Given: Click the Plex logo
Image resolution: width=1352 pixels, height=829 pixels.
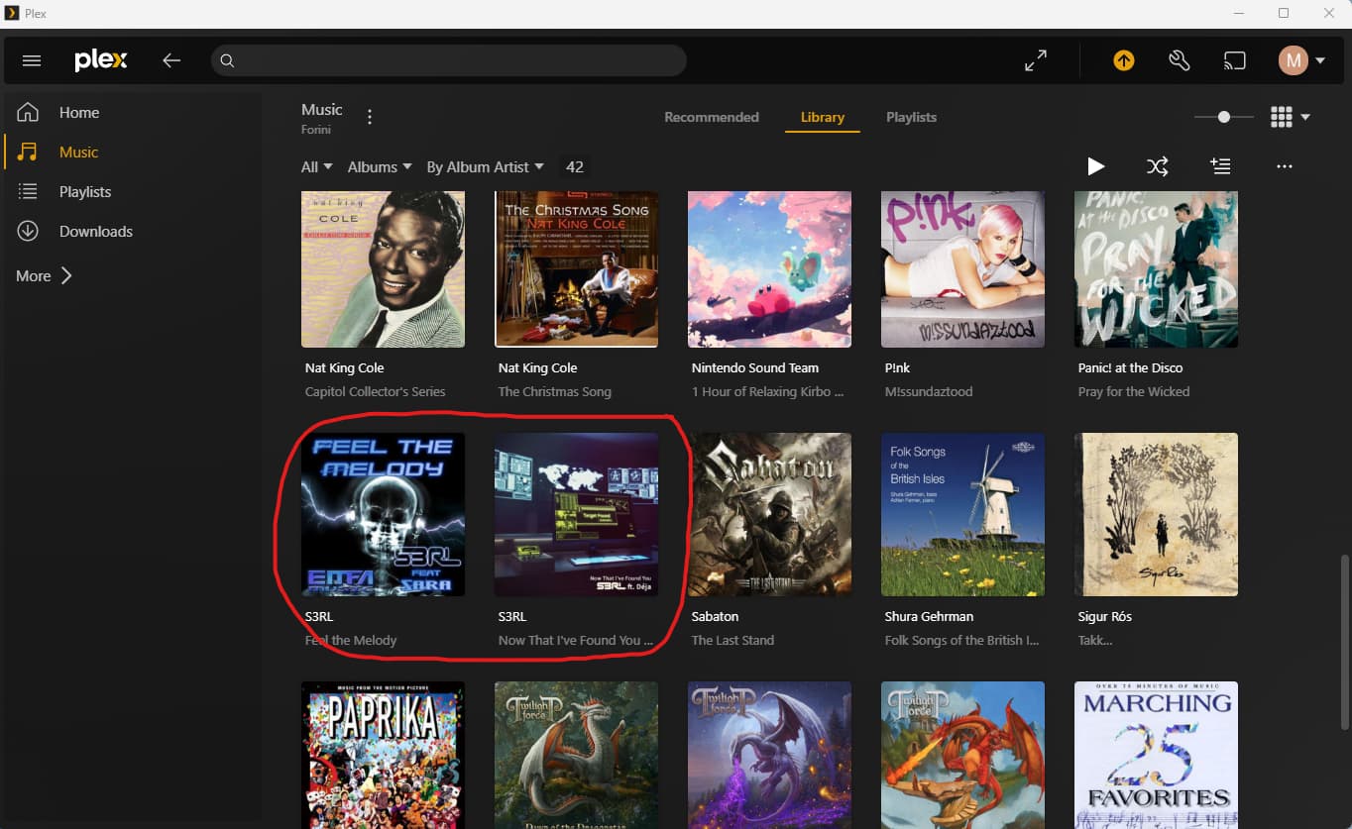Looking at the screenshot, I should pyautogui.click(x=101, y=60).
